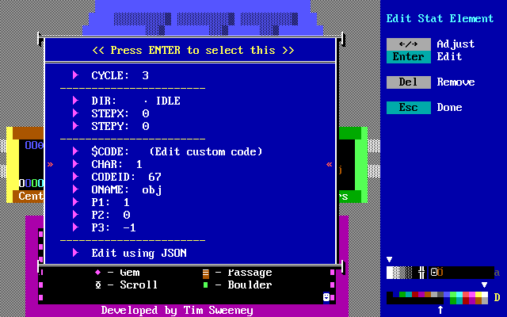Click the pink arrow beside CYCLE
The height and width of the screenshot is (317, 507).
click(76, 75)
